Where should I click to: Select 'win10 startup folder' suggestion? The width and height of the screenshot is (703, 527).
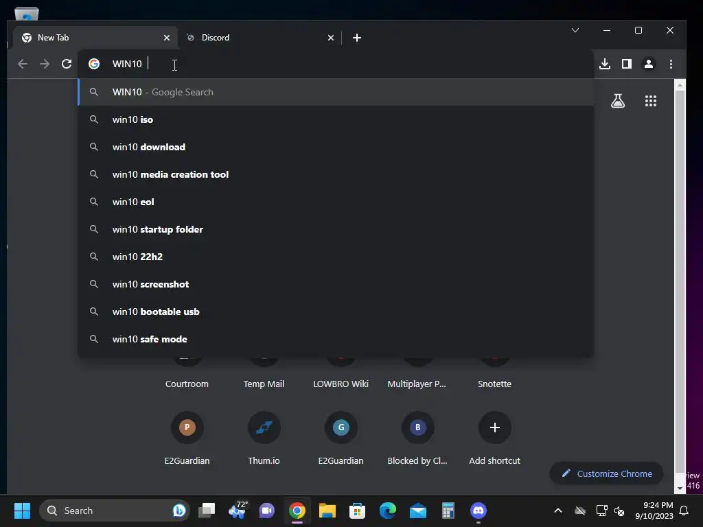[335, 229]
